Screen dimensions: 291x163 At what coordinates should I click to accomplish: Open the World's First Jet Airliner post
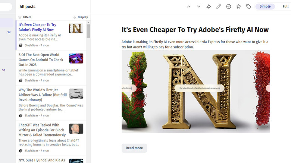[41, 95]
